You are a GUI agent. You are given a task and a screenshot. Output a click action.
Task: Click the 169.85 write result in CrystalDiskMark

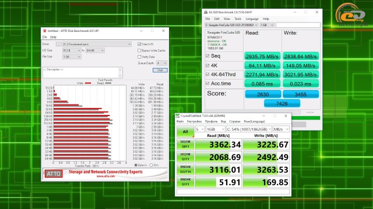tap(266, 182)
